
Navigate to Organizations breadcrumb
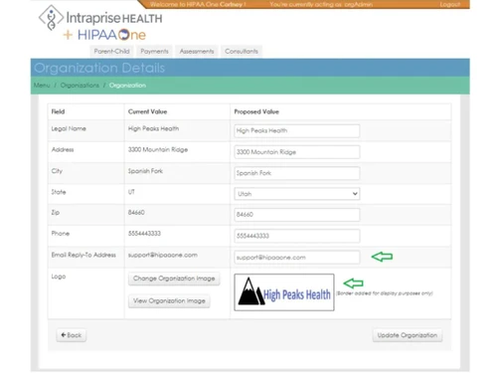click(80, 86)
